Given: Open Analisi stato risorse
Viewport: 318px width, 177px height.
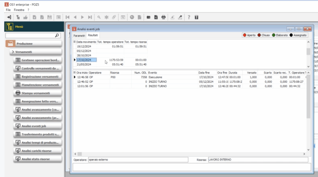Looking at the screenshot, I should click(x=38, y=159).
